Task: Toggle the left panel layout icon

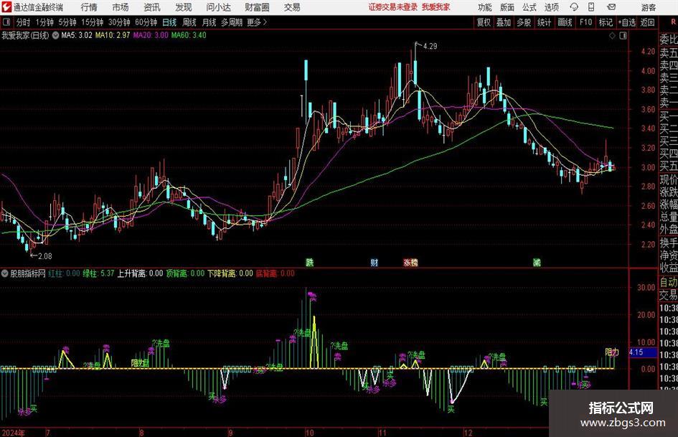Action: (x=6, y=22)
